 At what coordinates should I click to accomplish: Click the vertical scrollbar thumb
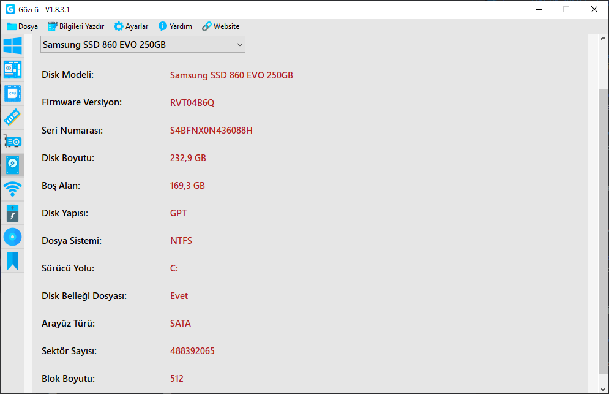[603, 231]
